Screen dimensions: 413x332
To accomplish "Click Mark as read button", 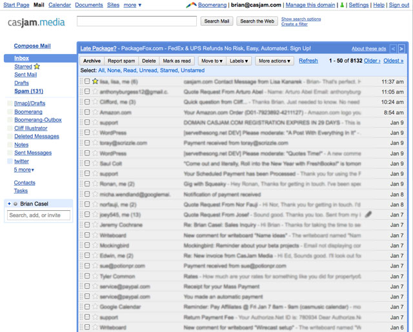I will click(177, 61).
